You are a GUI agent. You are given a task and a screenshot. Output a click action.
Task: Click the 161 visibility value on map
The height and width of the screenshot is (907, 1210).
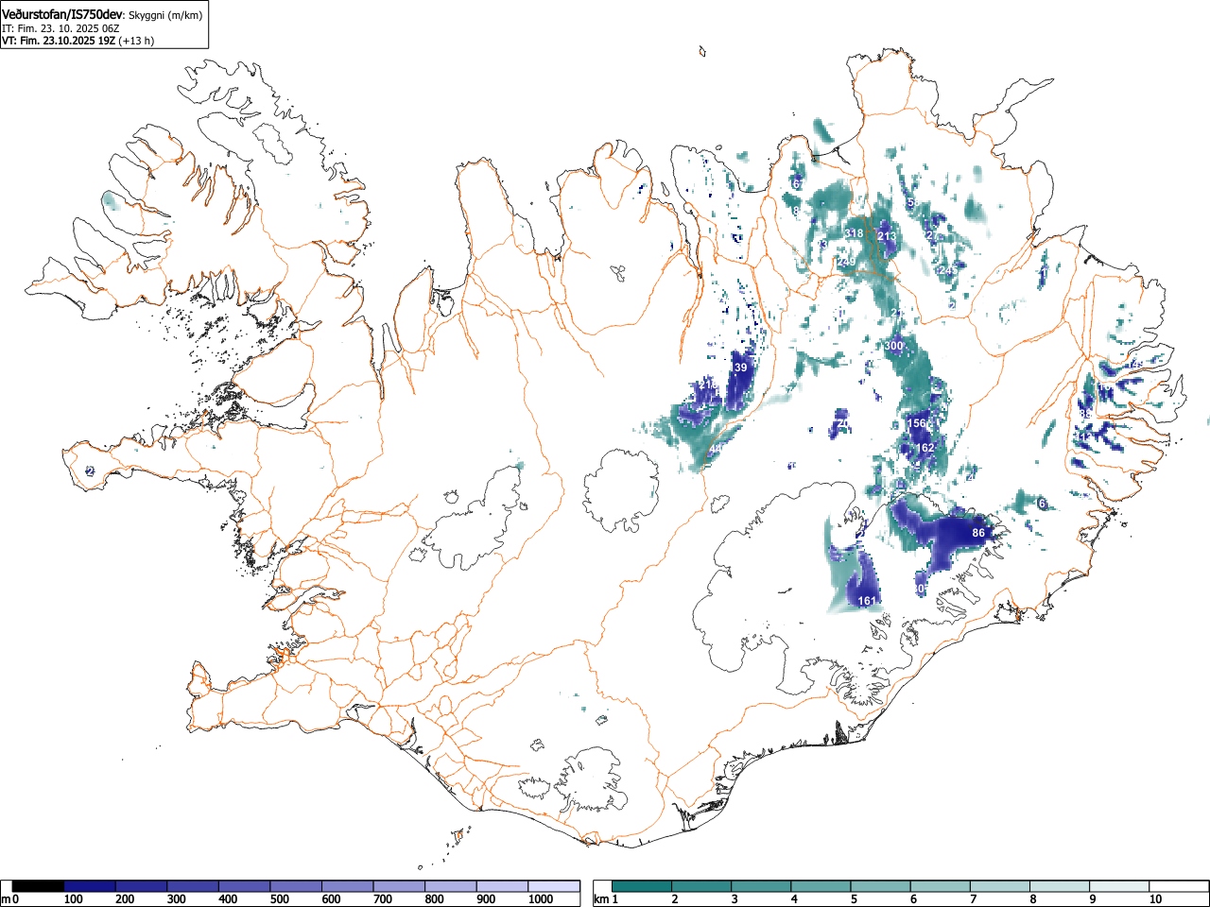point(867,601)
